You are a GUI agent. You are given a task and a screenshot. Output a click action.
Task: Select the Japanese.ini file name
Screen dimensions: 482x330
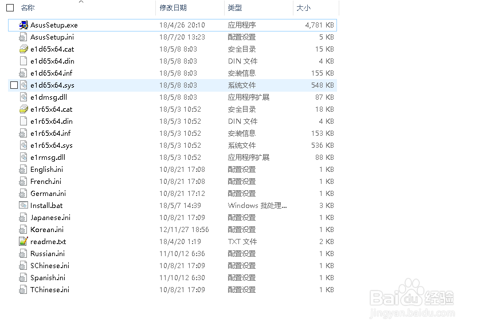point(50,218)
